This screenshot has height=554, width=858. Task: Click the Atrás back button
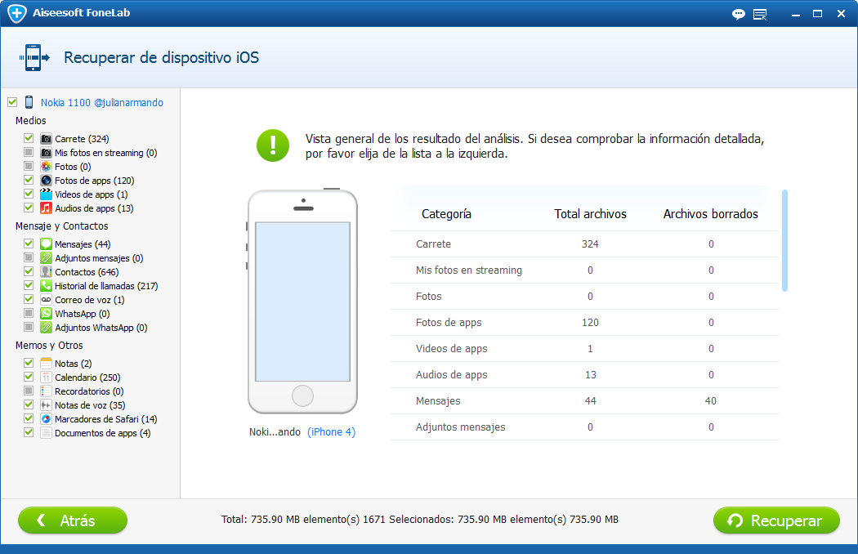pos(73,520)
